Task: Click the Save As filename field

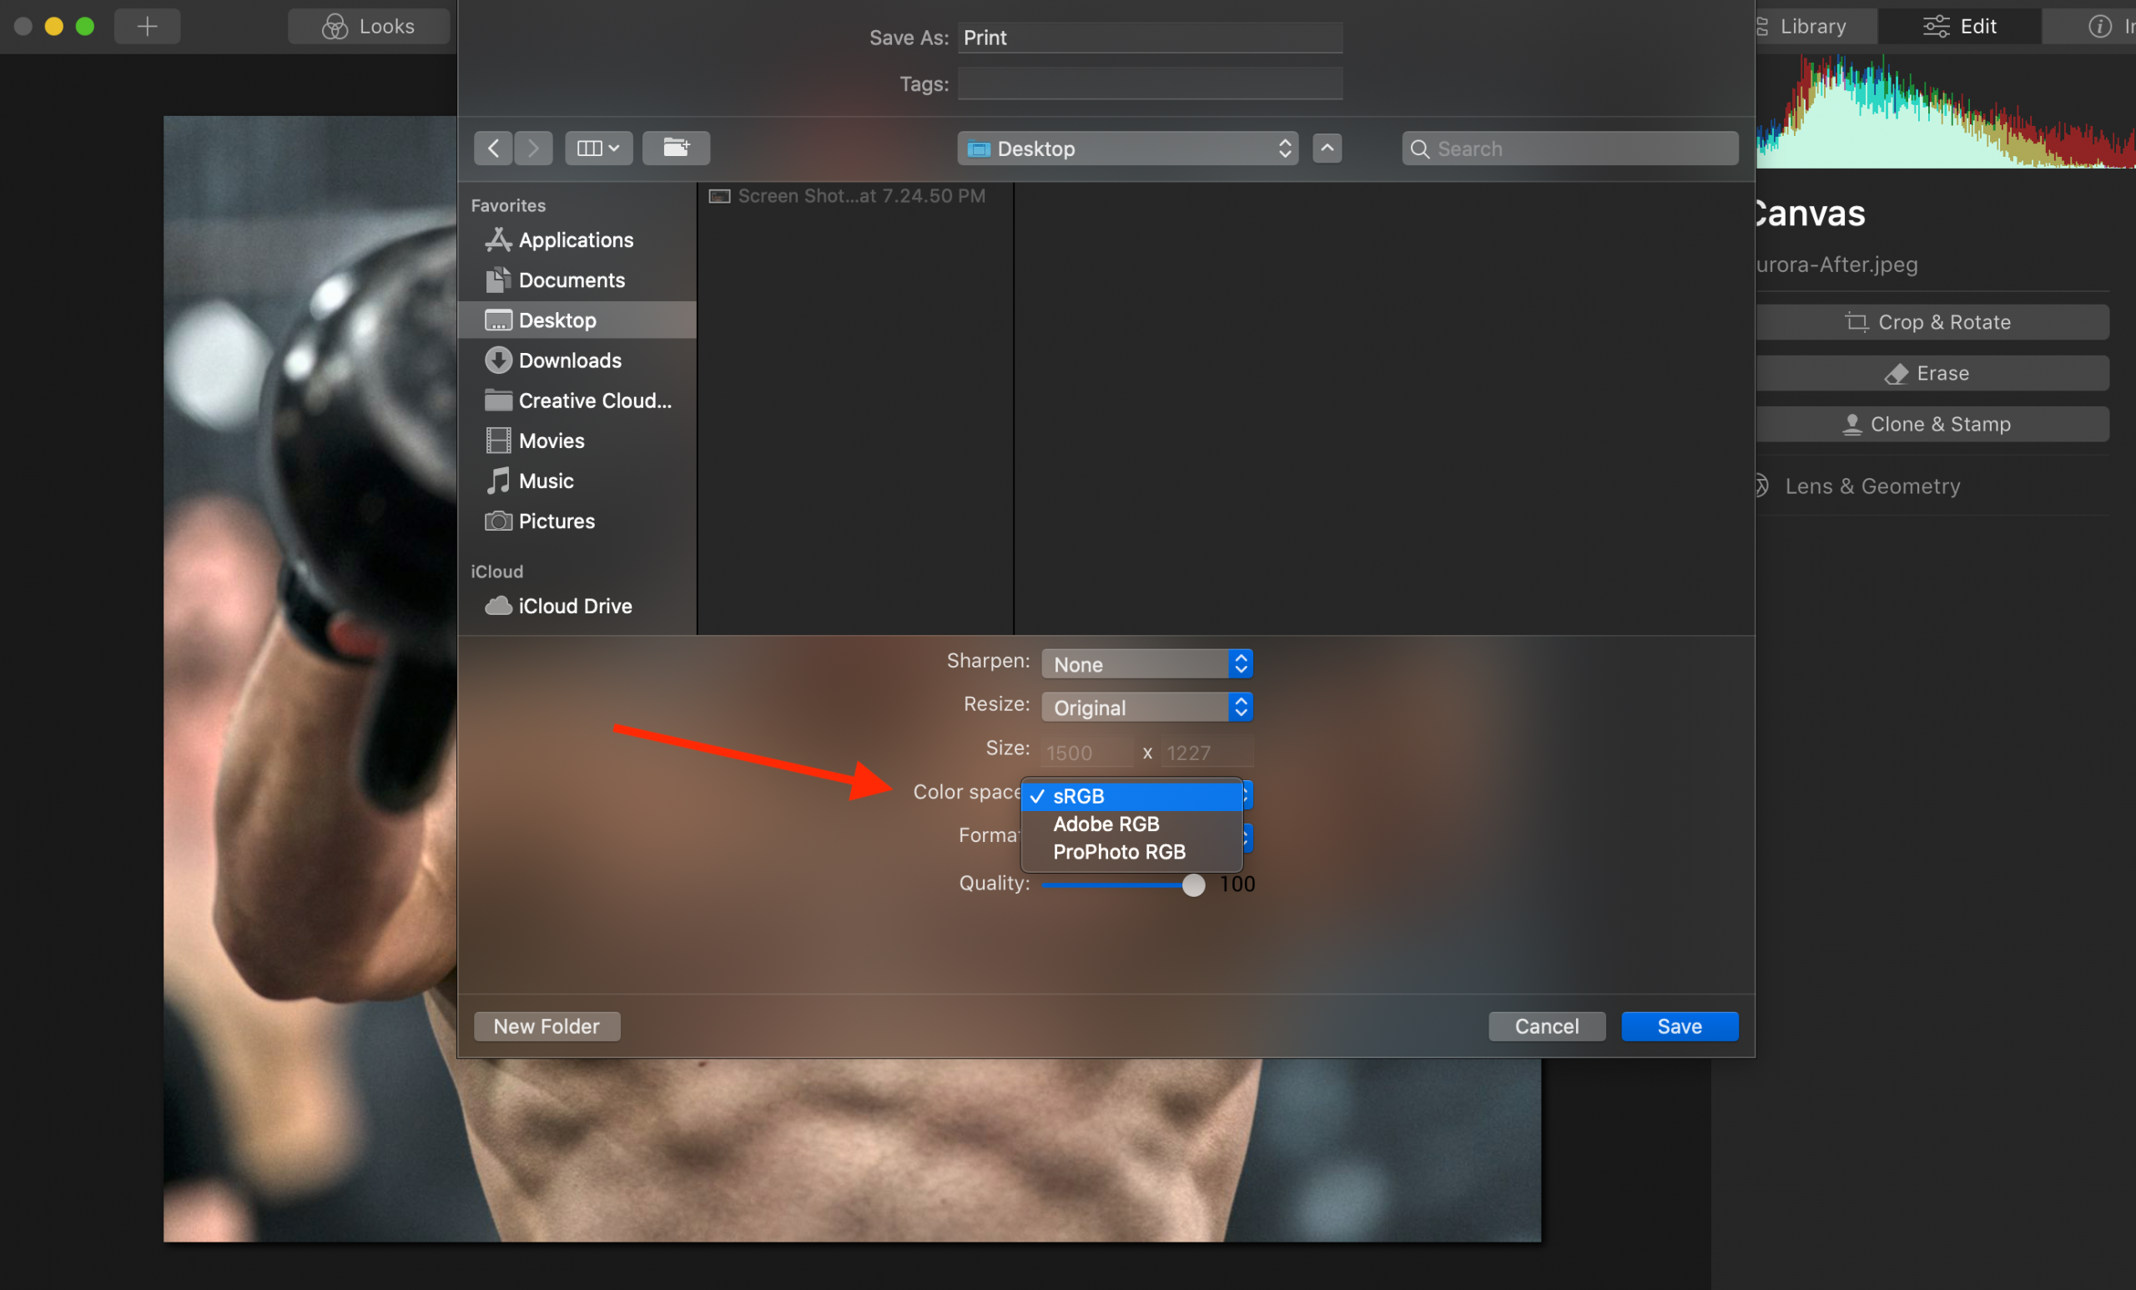Action: pyautogui.click(x=1149, y=38)
